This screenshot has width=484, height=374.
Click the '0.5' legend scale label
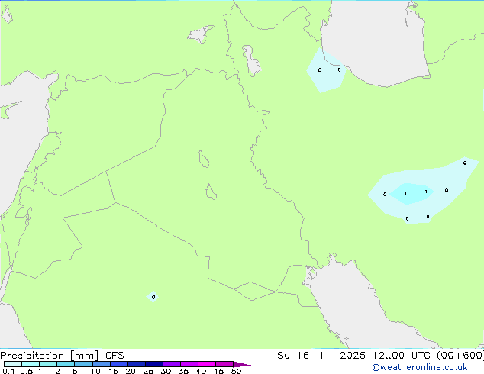[x=26, y=371]
